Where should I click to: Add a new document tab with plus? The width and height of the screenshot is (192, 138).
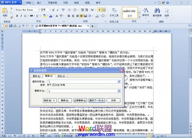[x=93, y=26]
